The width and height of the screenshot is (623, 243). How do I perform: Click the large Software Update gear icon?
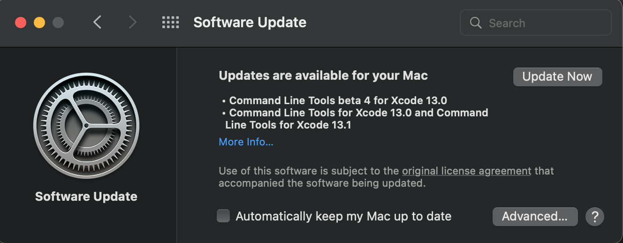[x=86, y=126]
